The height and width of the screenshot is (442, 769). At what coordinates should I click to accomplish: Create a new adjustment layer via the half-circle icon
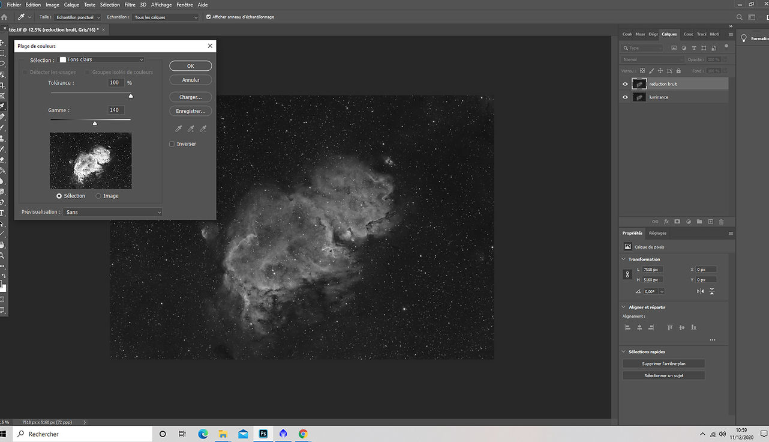[x=688, y=222]
